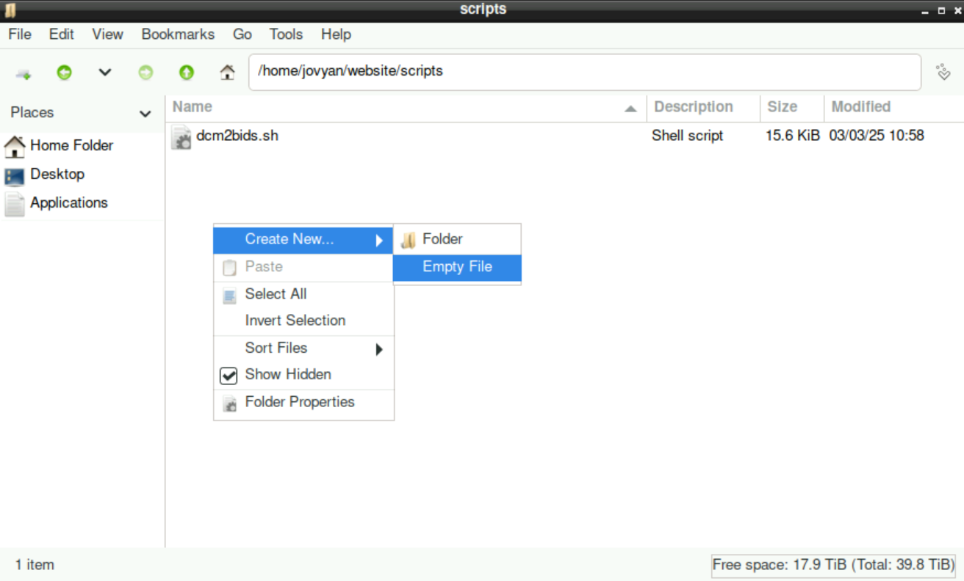Click the Select All menu icon
964x581 pixels.
click(230, 296)
